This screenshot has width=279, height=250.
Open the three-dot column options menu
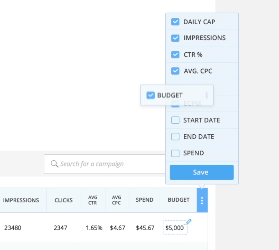pos(202,200)
